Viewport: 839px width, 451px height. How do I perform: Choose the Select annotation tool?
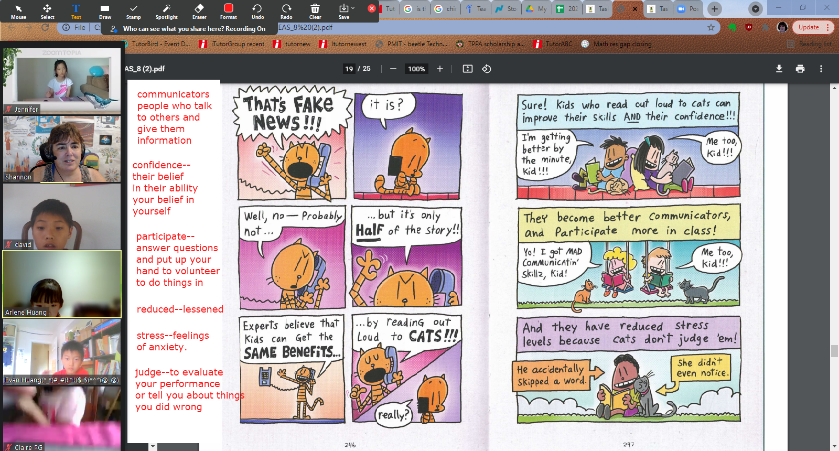[x=47, y=12]
